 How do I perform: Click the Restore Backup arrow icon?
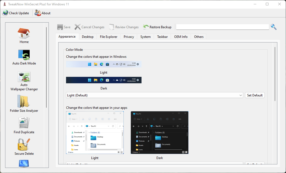[x=146, y=27]
